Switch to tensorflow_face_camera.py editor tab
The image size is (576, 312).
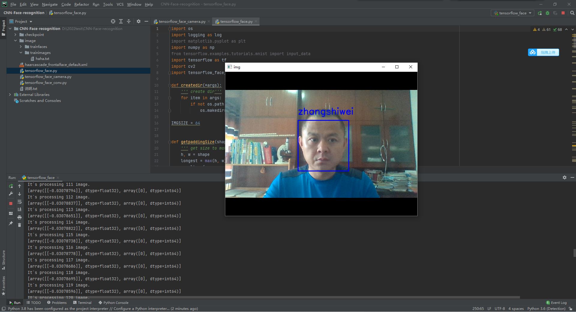pos(181,22)
